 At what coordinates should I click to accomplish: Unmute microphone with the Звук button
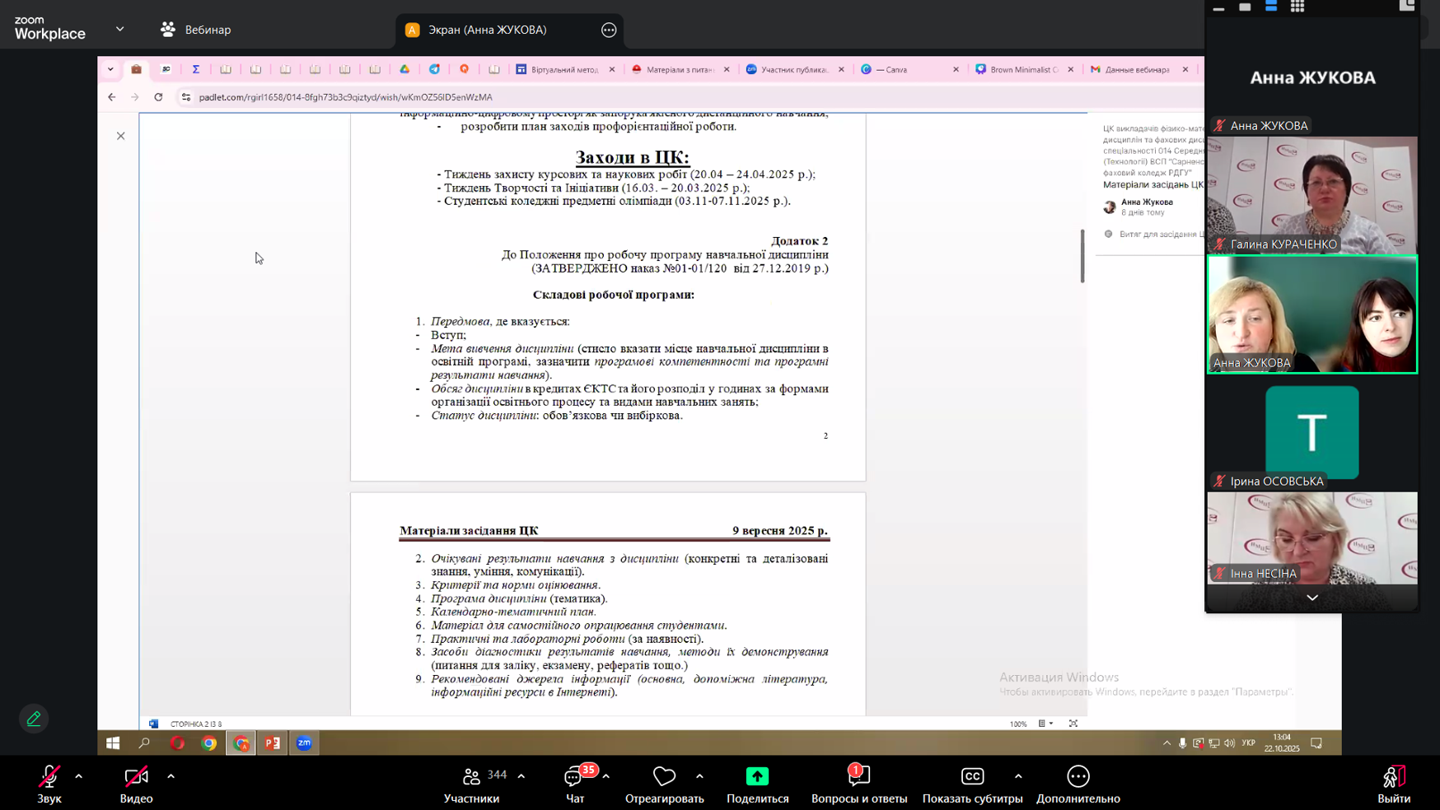(49, 784)
